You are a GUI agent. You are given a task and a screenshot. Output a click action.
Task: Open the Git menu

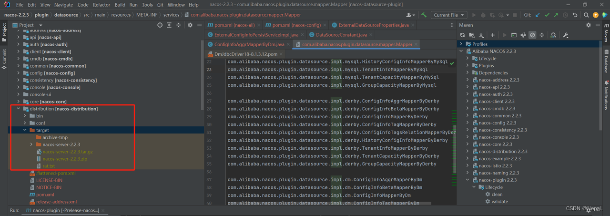(160, 5)
